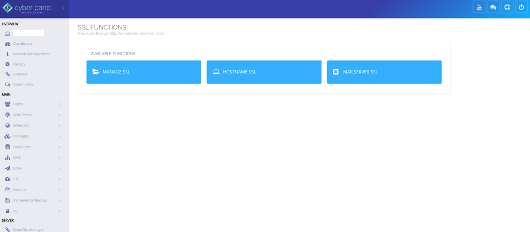Click the WordPress logo icon in sidebar
This screenshot has height=232, width=530.
coord(8,115)
